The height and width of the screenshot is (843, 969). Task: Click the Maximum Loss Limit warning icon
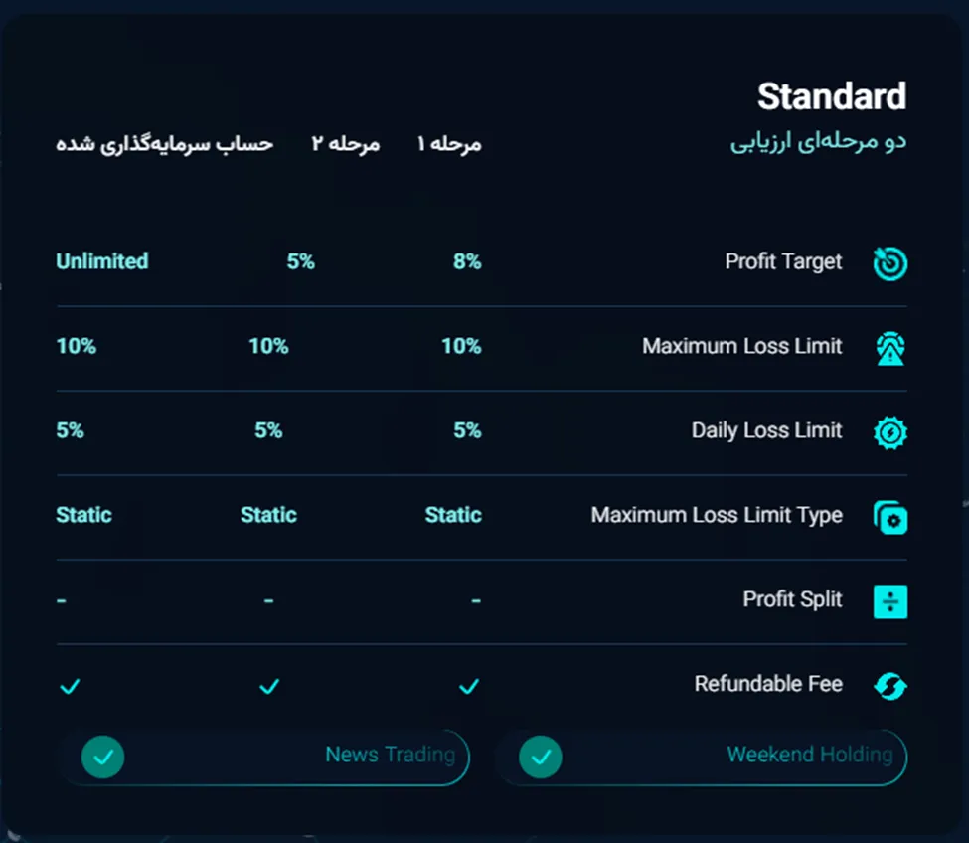[x=889, y=348]
